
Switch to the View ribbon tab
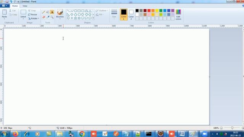coord(25,6)
